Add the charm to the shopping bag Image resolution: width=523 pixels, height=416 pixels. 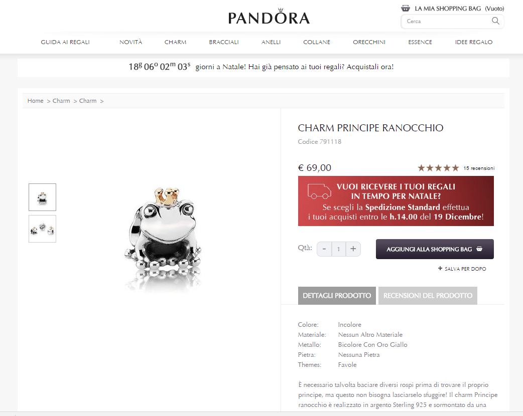435,249
